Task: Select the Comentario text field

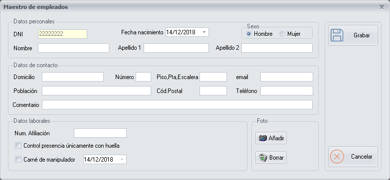Action: pyautogui.click(x=177, y=104)
